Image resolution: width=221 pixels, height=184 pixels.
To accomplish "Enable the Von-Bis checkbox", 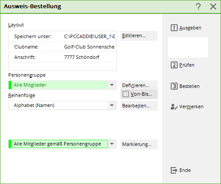I will 126,94.
